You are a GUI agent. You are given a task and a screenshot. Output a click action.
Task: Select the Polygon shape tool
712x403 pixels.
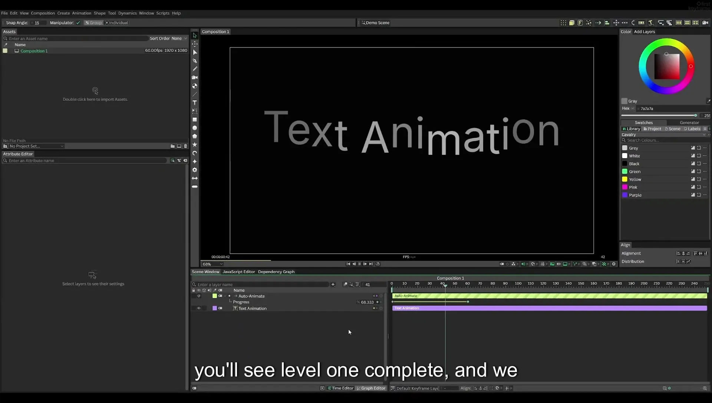click(x=195, y=136)
